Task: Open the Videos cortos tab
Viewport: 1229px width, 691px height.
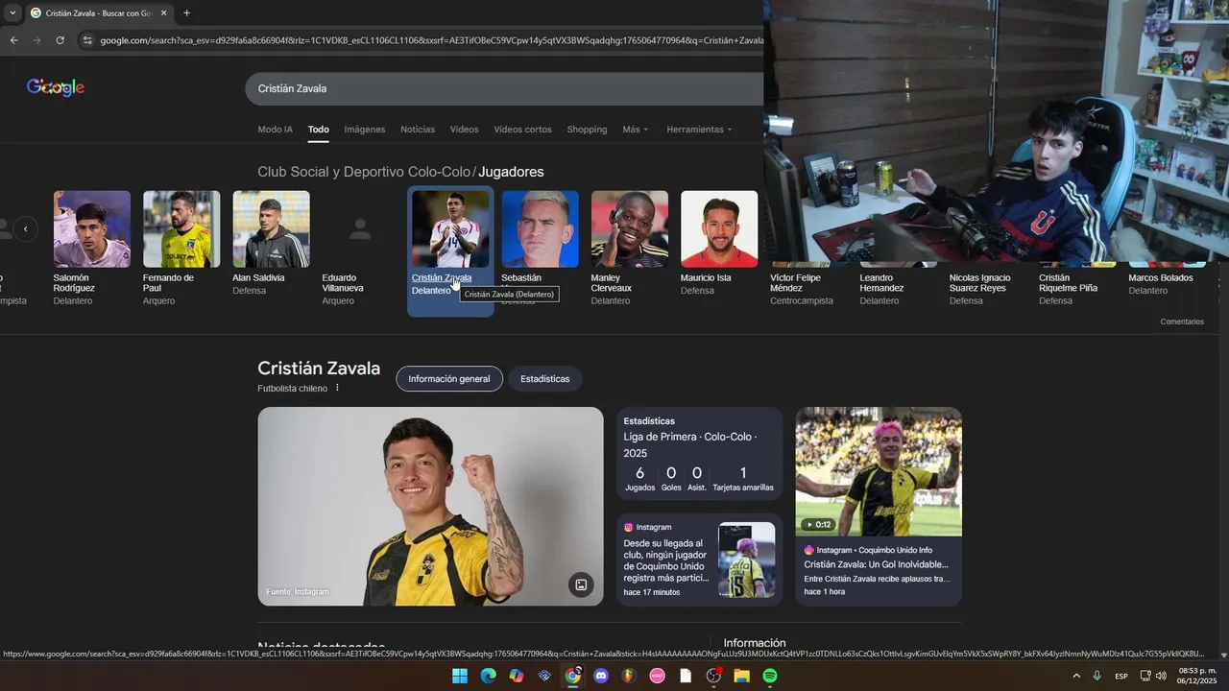Action: point(522,130)
